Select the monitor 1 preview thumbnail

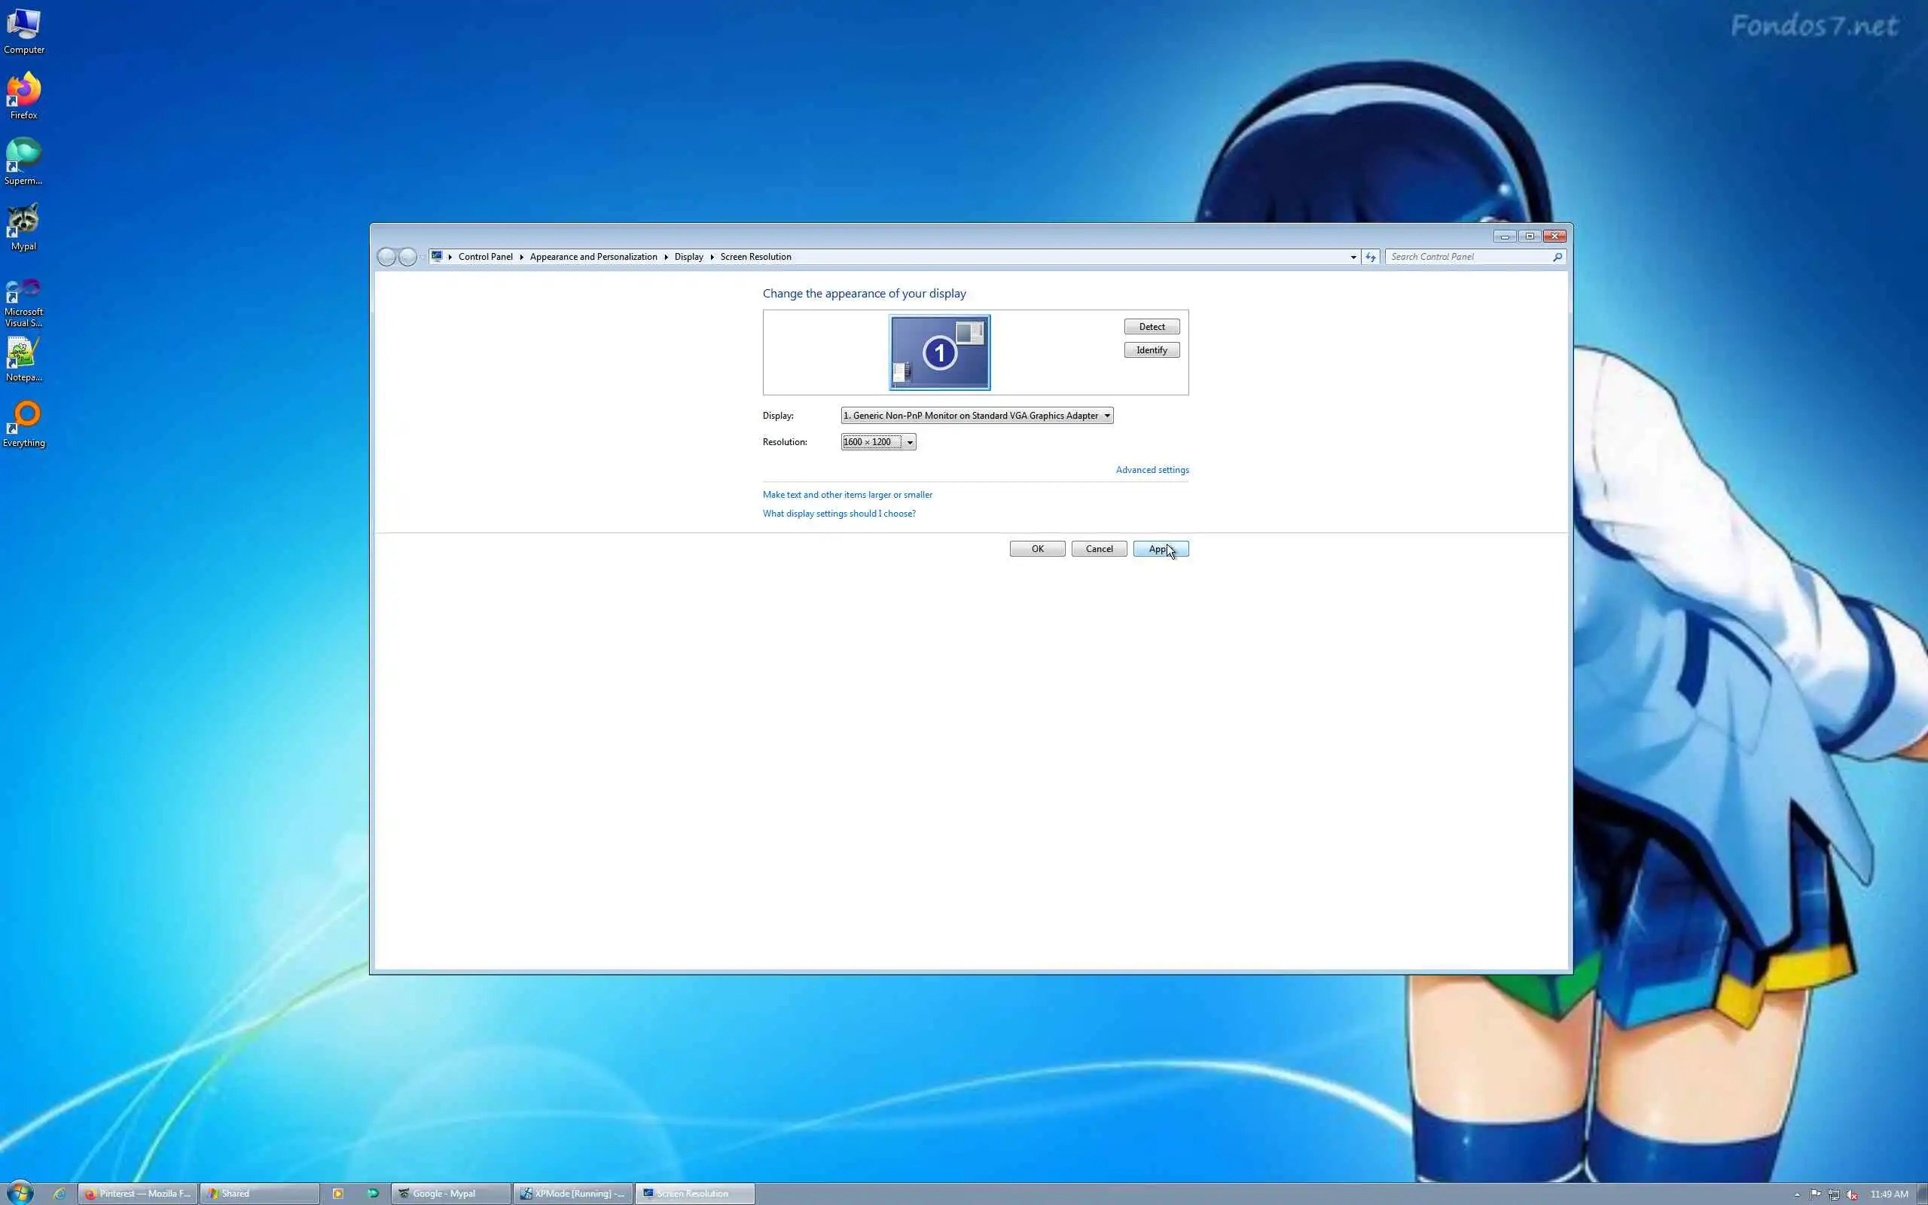[x=939, y=352]
